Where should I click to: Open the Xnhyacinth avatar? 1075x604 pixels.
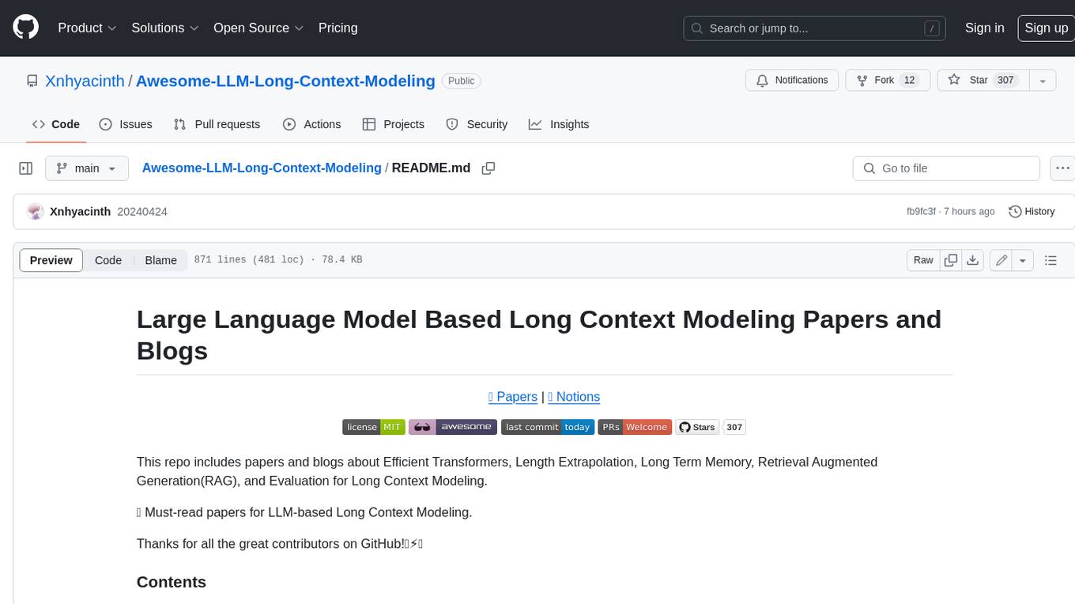(x=35, y=211)
